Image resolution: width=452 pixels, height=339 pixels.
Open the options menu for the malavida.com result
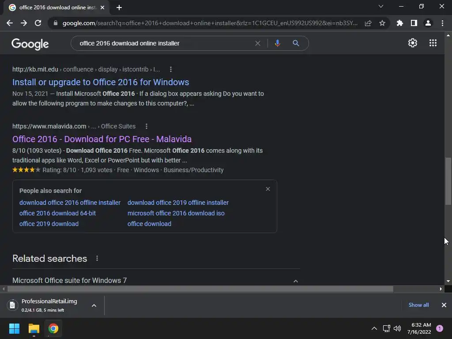(147, 126)
